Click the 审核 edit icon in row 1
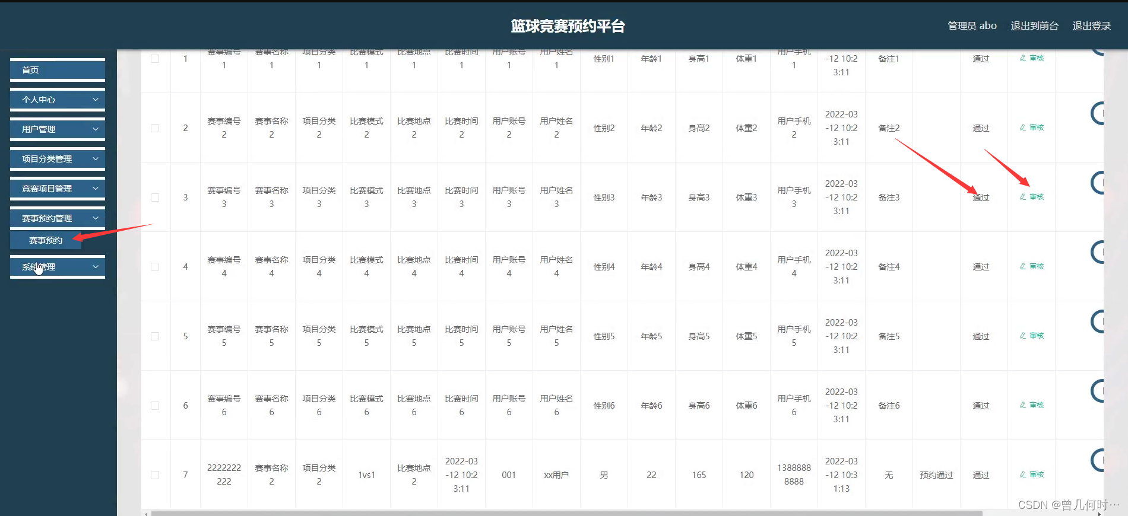 click(x=1023, y=58)
